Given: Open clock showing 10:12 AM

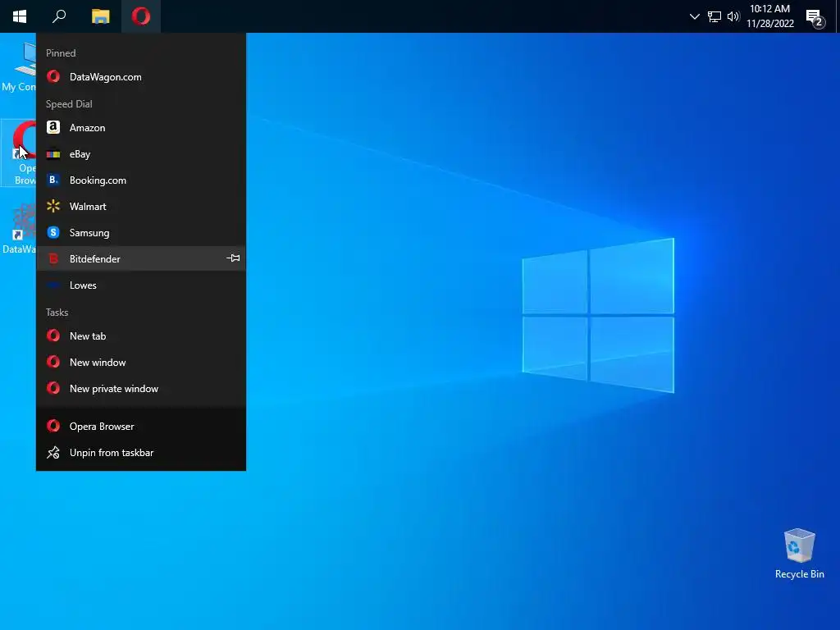Looking at the screenshot, I should pyautogui.click(x=769, y=16).
